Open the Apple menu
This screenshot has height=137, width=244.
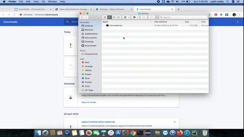(4, 2)
